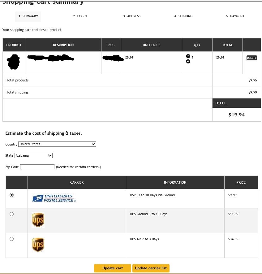Go to the 5. Payment step
Viewport: 262px width, 274px height.
click(x=235, y=16)
